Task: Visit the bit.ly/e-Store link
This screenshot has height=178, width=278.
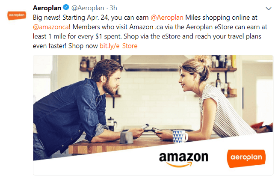Action: (x=118, y=46)
